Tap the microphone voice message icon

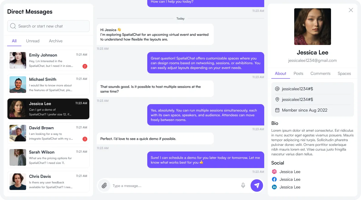(x=243, y=186)
